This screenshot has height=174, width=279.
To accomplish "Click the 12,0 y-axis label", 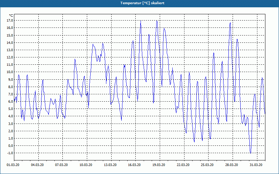I will click(10, 57).
